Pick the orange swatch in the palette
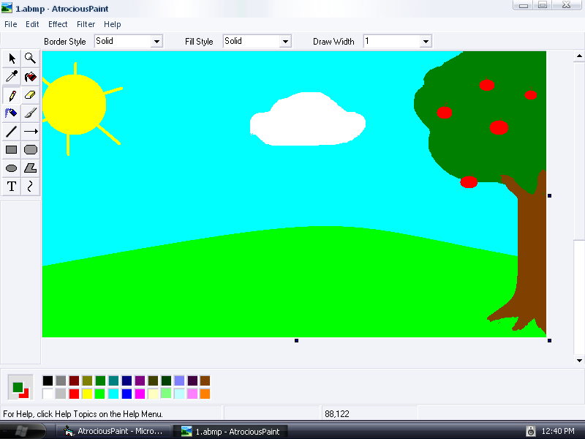585x439 pixels. tap(205, 394)
